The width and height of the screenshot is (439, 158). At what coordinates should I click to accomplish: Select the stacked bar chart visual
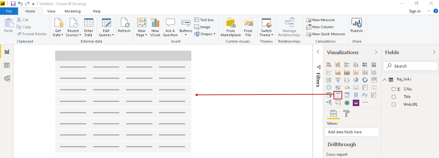coord(329,64)
